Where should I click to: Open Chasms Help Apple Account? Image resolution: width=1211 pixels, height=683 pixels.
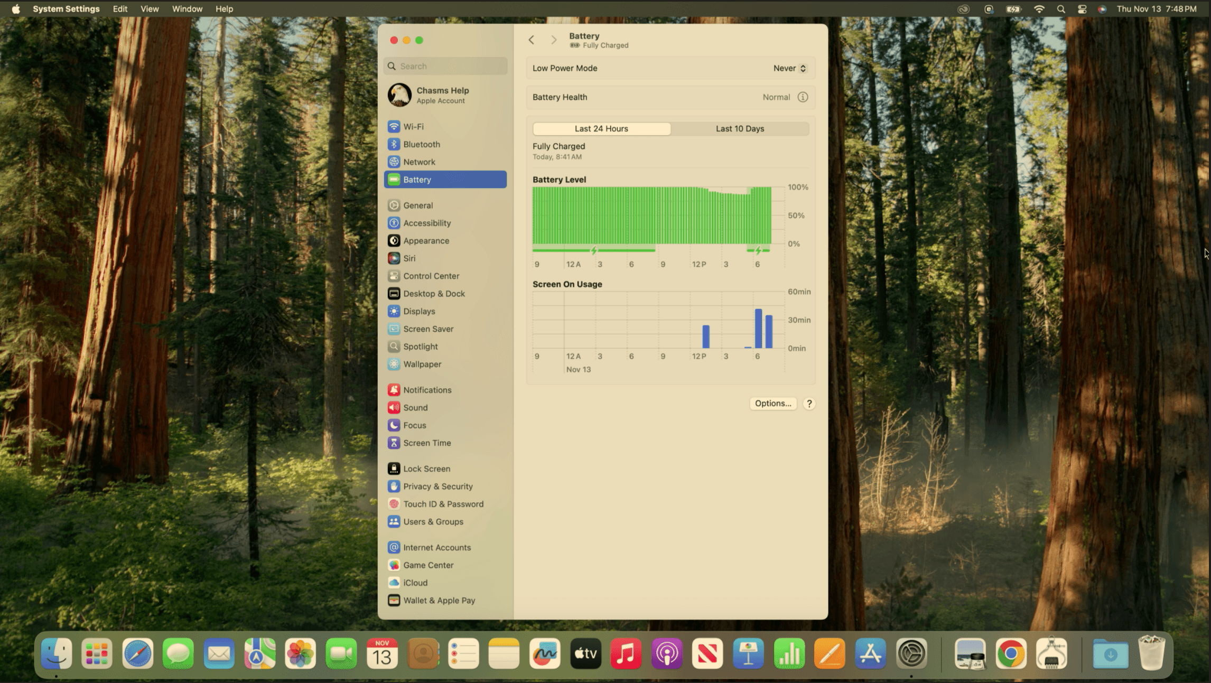442,95
